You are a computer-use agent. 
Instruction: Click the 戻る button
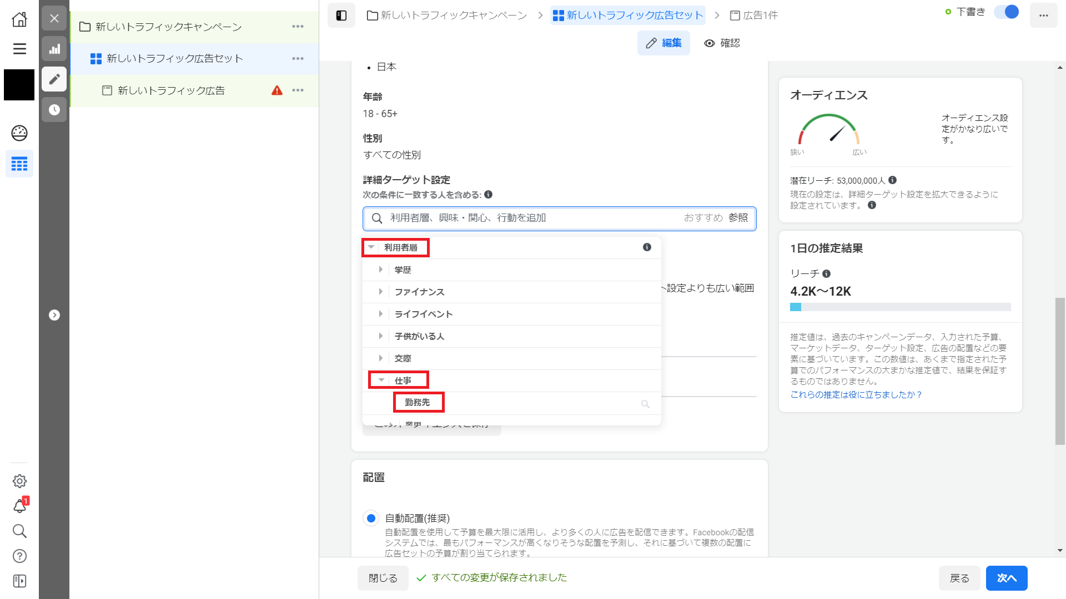click(959, 578)
